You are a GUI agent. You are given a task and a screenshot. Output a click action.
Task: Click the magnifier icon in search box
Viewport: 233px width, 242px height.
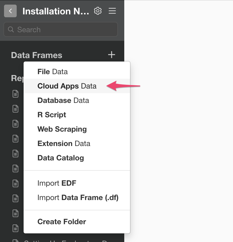[11, 30]
